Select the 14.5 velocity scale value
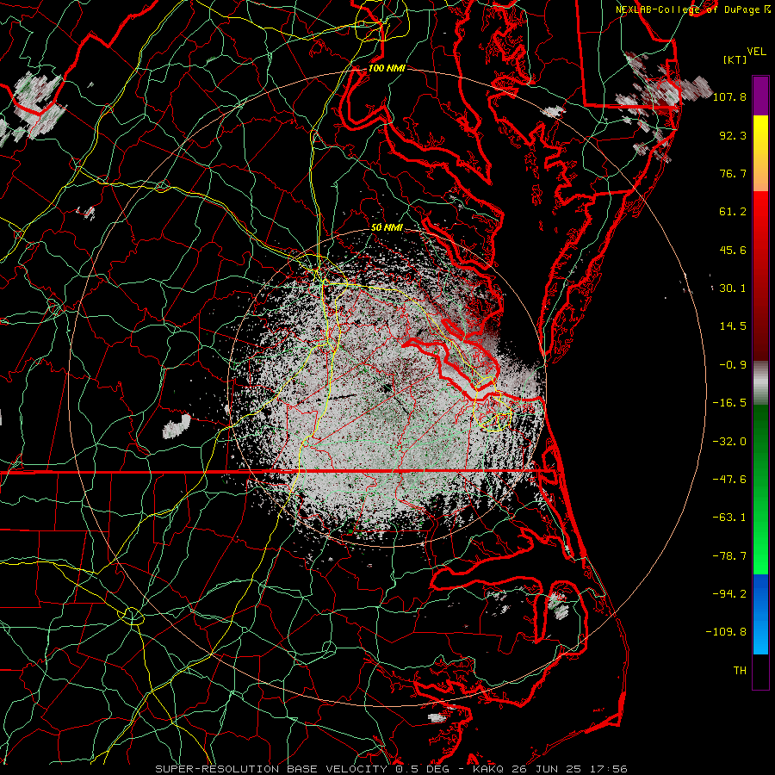Viewport: 775px width, 775px height. tap(733, 325)
